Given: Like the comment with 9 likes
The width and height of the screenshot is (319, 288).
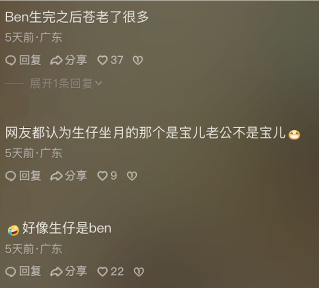Looking at the screenshot, I should click(102, 176).
